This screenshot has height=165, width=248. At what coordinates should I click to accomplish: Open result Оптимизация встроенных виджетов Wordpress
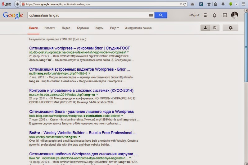pos(79,69)
